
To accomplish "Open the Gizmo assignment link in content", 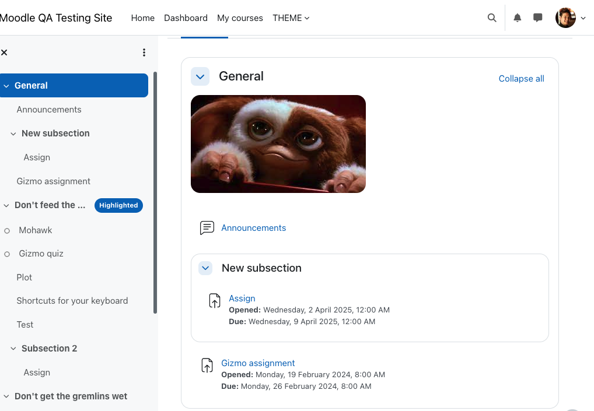I will pyautogui.click(x=258, y=363).
